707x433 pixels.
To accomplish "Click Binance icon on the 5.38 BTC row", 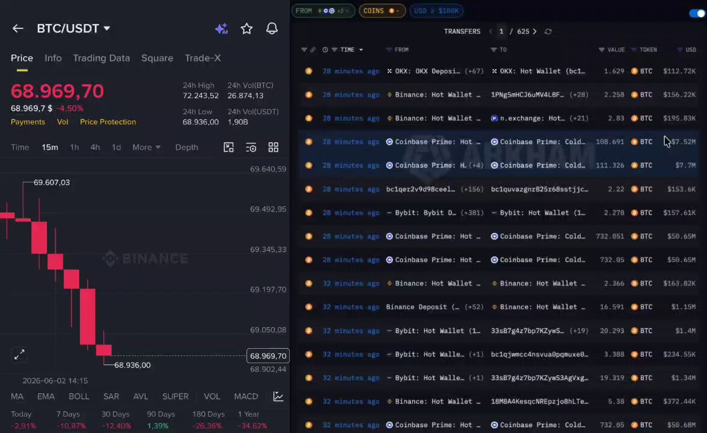I will (x=390, y=402).
